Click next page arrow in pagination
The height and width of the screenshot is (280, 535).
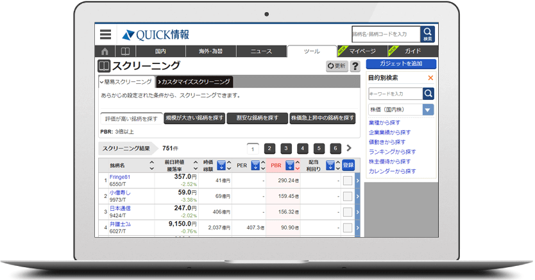click(x=349, y=148)
